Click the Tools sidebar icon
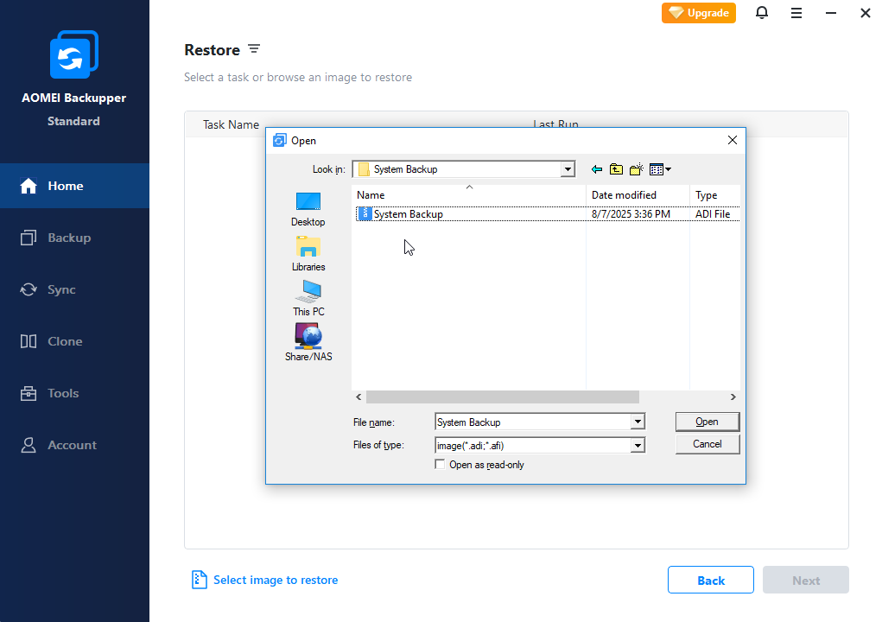This screenshot has height=622, width=882. [x=29, y=393]
